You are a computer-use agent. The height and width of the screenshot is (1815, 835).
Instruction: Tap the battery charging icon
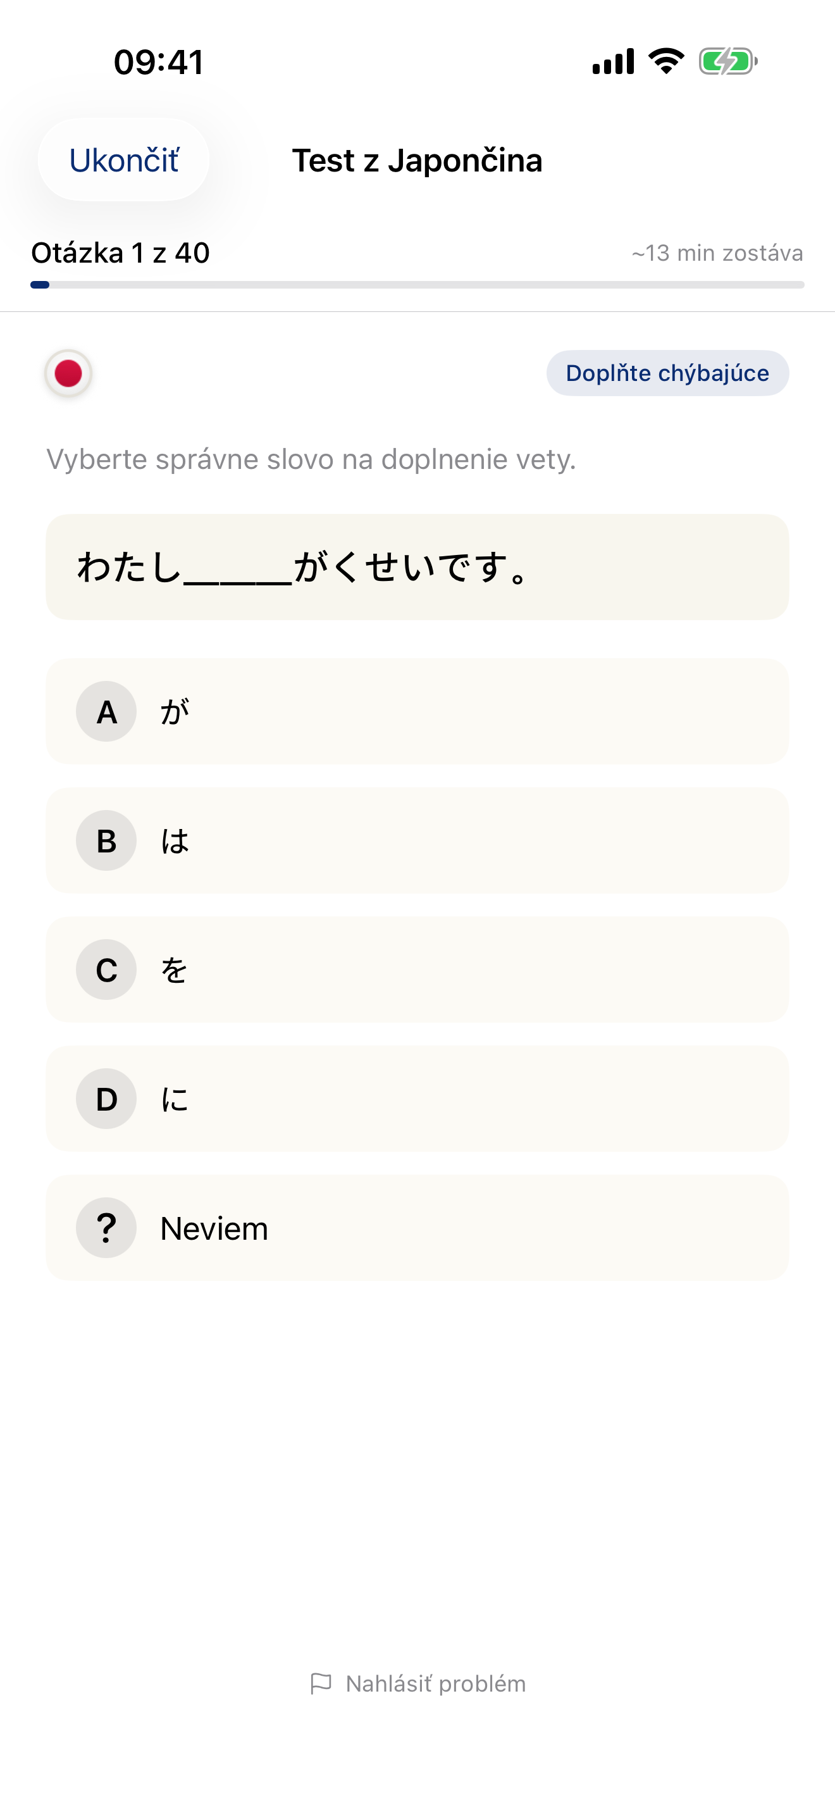tap(726, 62)
